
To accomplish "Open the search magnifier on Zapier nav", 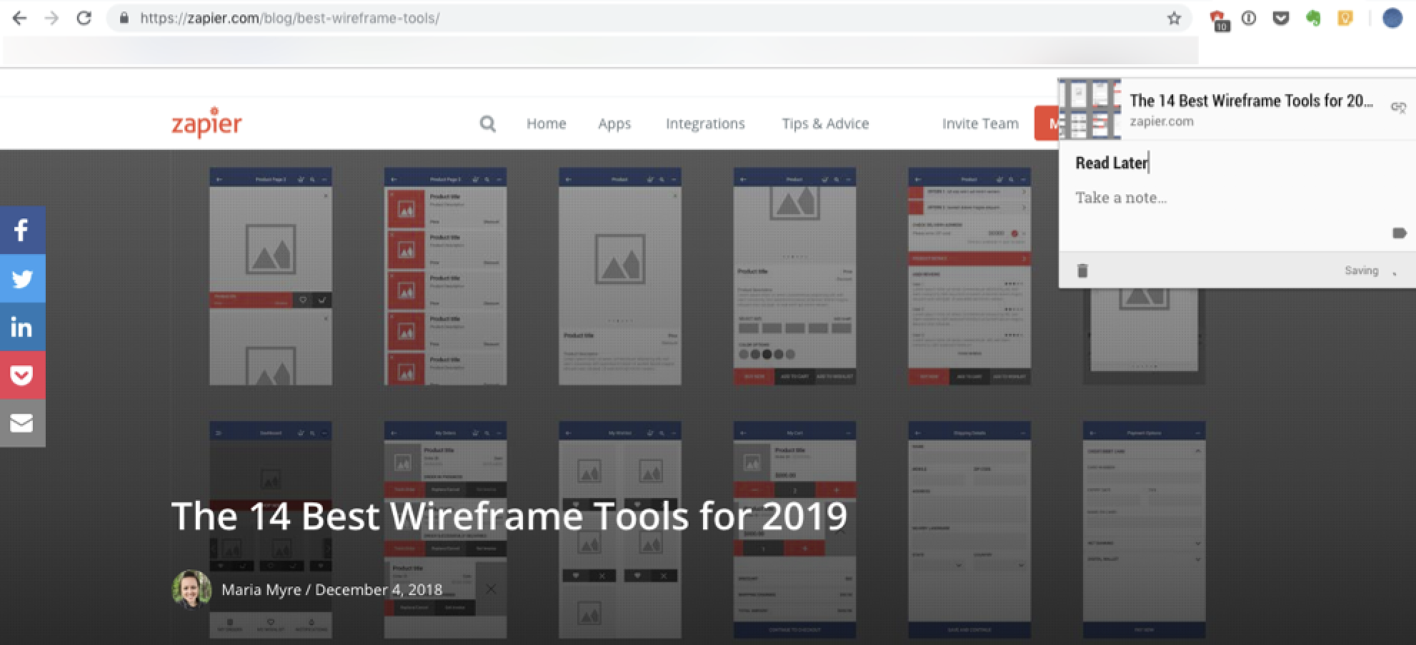I will (488, 124).
